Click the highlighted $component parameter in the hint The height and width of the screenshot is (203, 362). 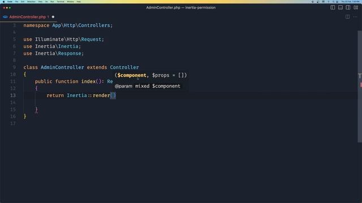(132, 75)
